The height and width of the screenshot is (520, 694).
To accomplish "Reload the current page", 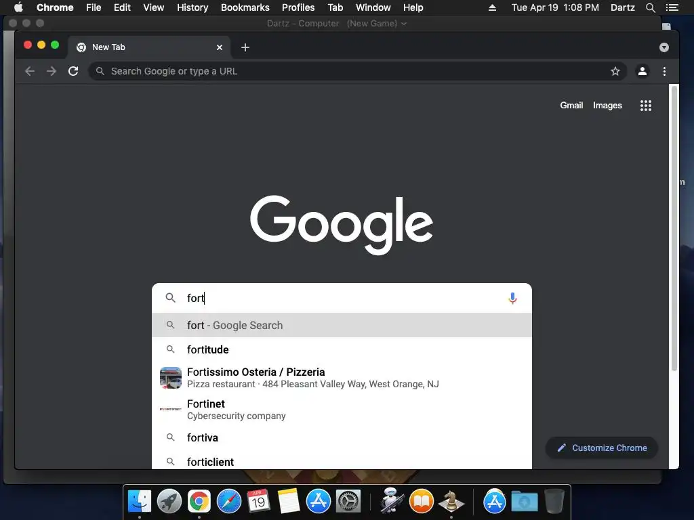I will click(x=73, y=71).
